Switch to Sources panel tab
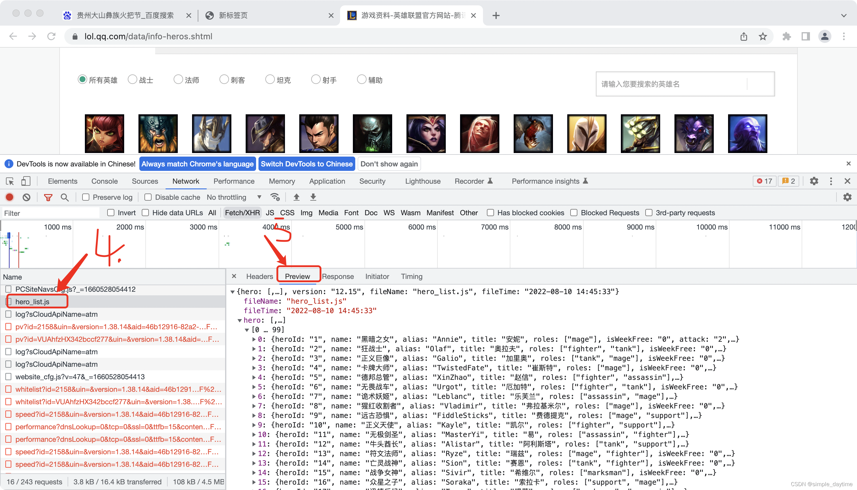Image resolution: width=857 pixels, height=490 pixels. point(145,181)
